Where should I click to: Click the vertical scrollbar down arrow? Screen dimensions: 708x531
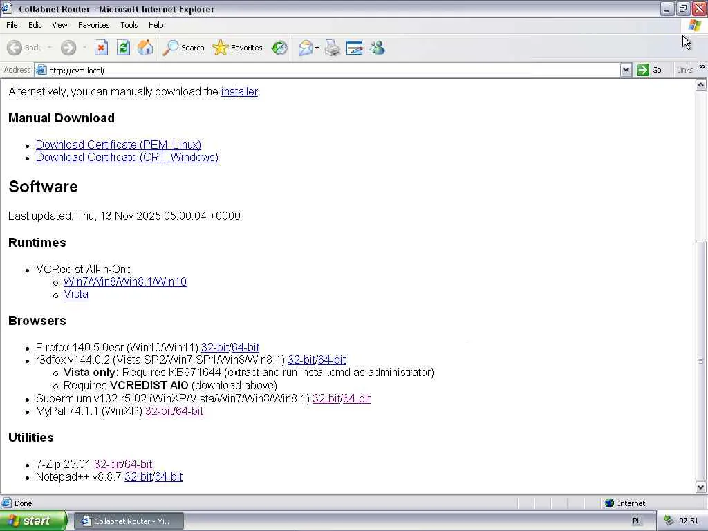tap(701, 487)
